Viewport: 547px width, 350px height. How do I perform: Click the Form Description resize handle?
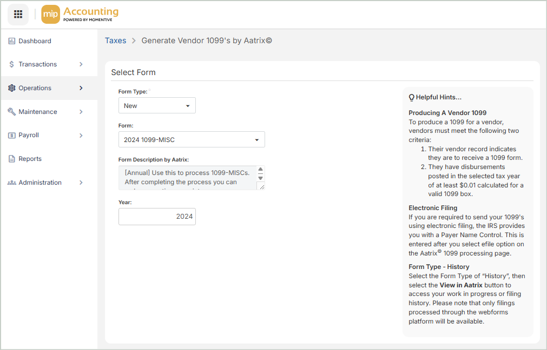coord(261,186)
